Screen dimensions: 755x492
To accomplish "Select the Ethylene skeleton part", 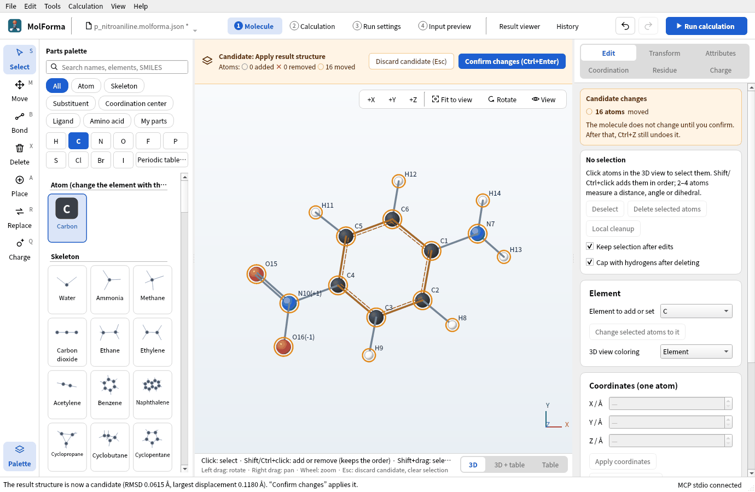I will pos(153,342).
